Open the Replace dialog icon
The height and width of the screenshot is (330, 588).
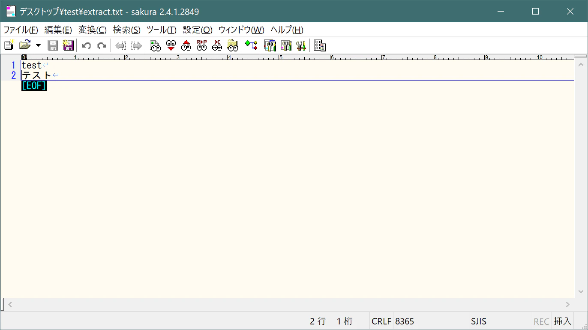pyautogui.click(x=201, y=45)
